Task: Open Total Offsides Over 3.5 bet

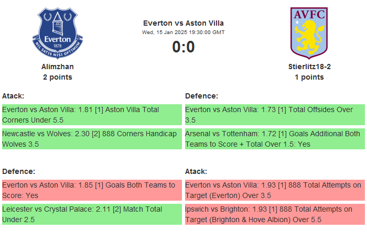Action: (x=275, y=115)
